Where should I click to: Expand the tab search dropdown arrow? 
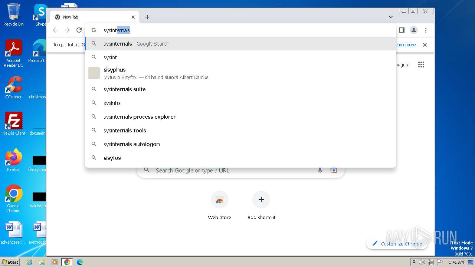[391, 17]
